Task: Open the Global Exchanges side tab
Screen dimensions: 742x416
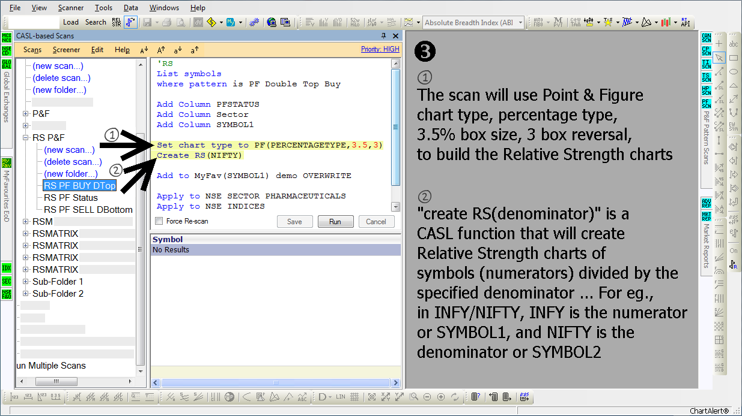Action: tap(7, 97)
